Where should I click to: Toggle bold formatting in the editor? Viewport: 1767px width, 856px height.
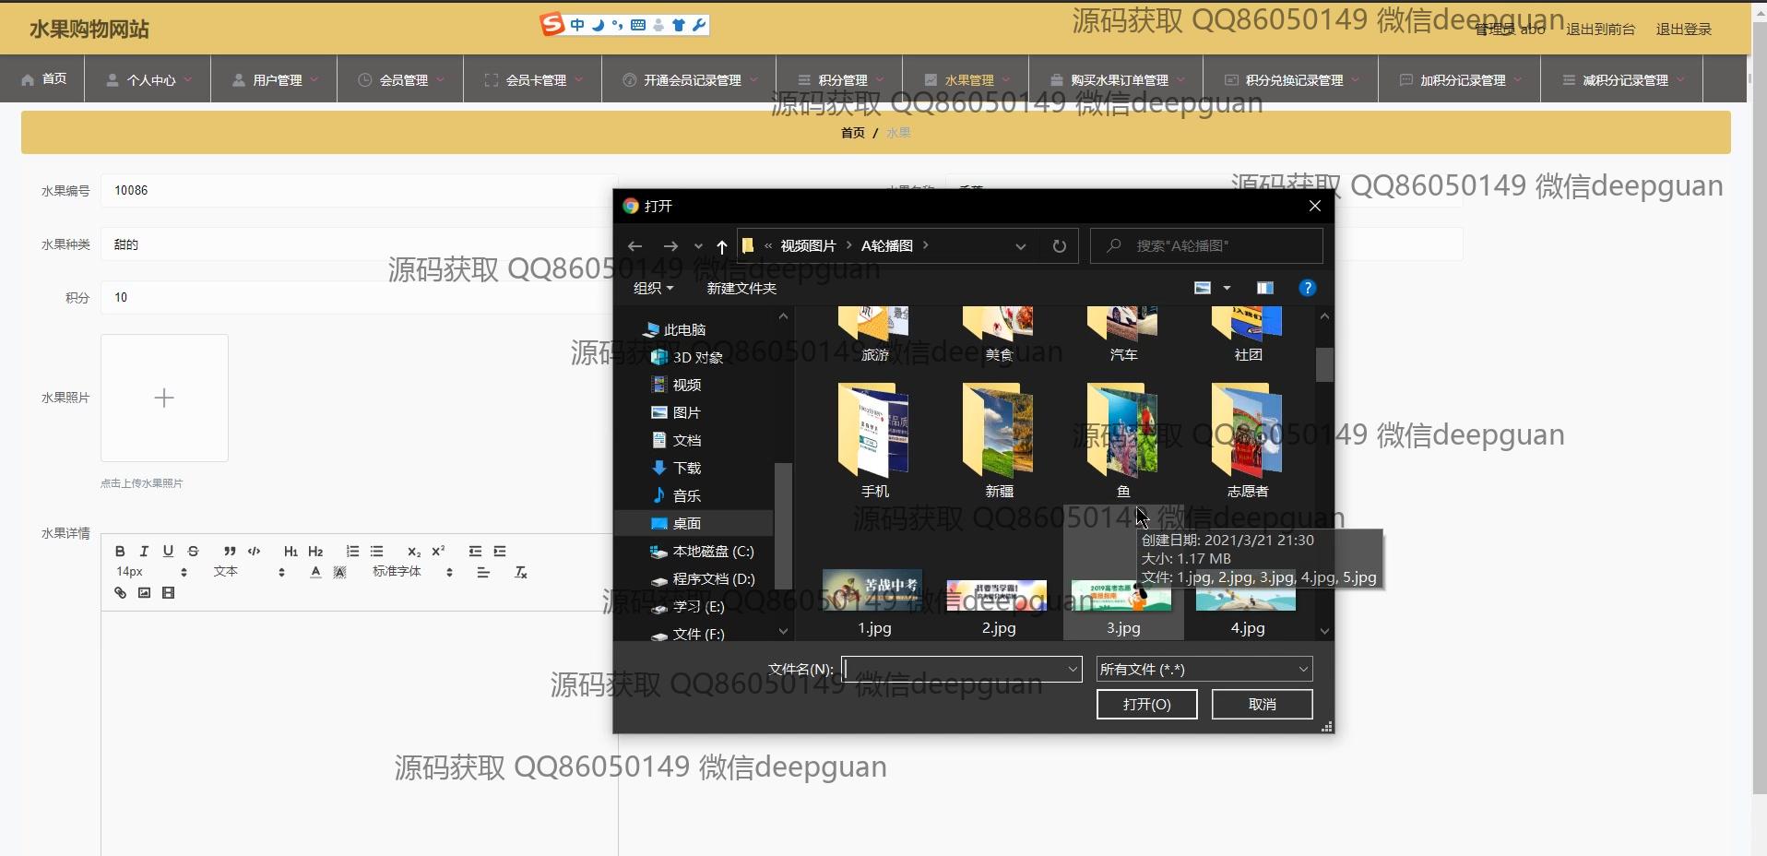120,552
